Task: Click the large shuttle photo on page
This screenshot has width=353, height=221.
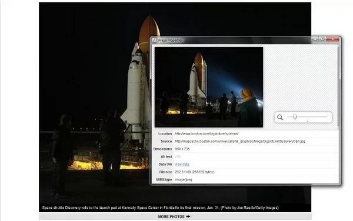Action: (x=95, y=103)
